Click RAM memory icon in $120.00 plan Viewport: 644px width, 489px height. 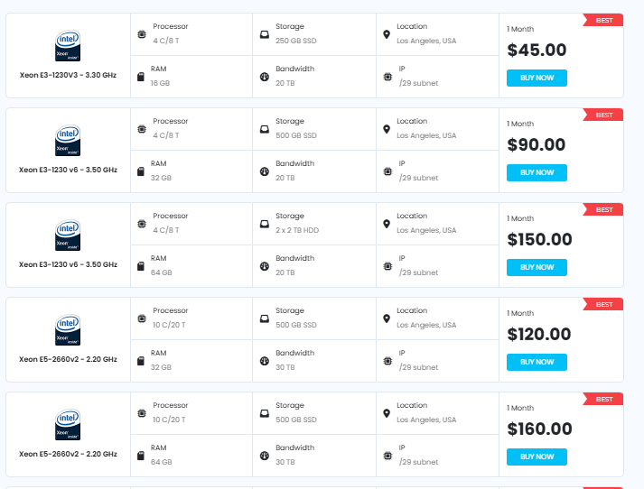pyautogui.click(x=141, y=361)
